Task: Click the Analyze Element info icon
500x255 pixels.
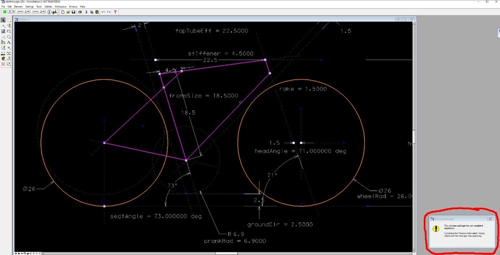Action: [49, 11]
